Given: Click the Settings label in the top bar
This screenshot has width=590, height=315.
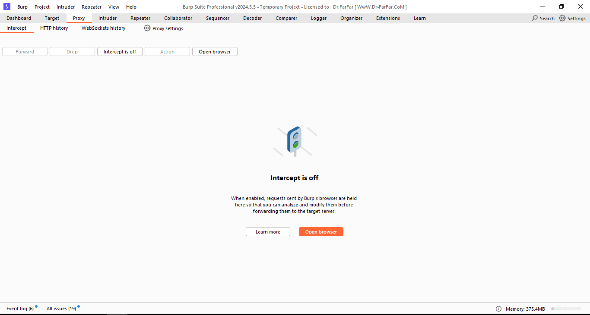Looking at the screenshot, I should (x=577, y=19).
